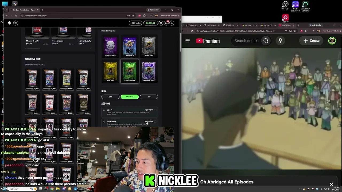
Task: Open zoom magnifier icon in YouTube address bar
Action: click(x=286, y=31)
